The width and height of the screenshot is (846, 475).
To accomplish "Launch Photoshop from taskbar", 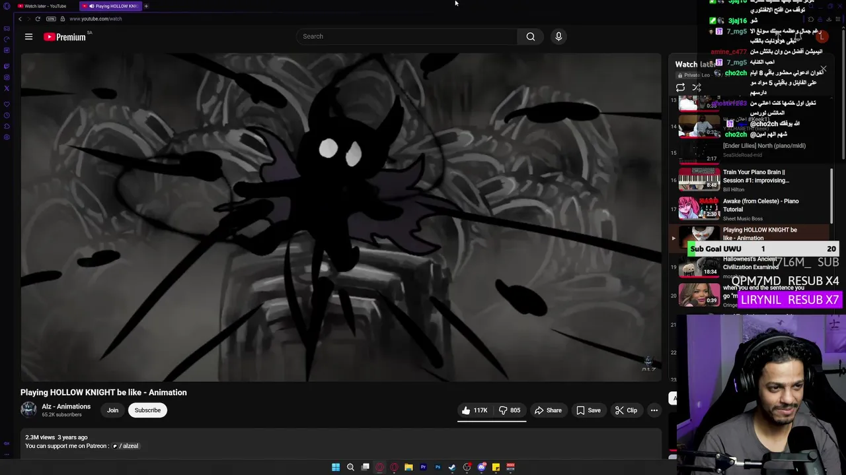I will [x=438, y=467].
